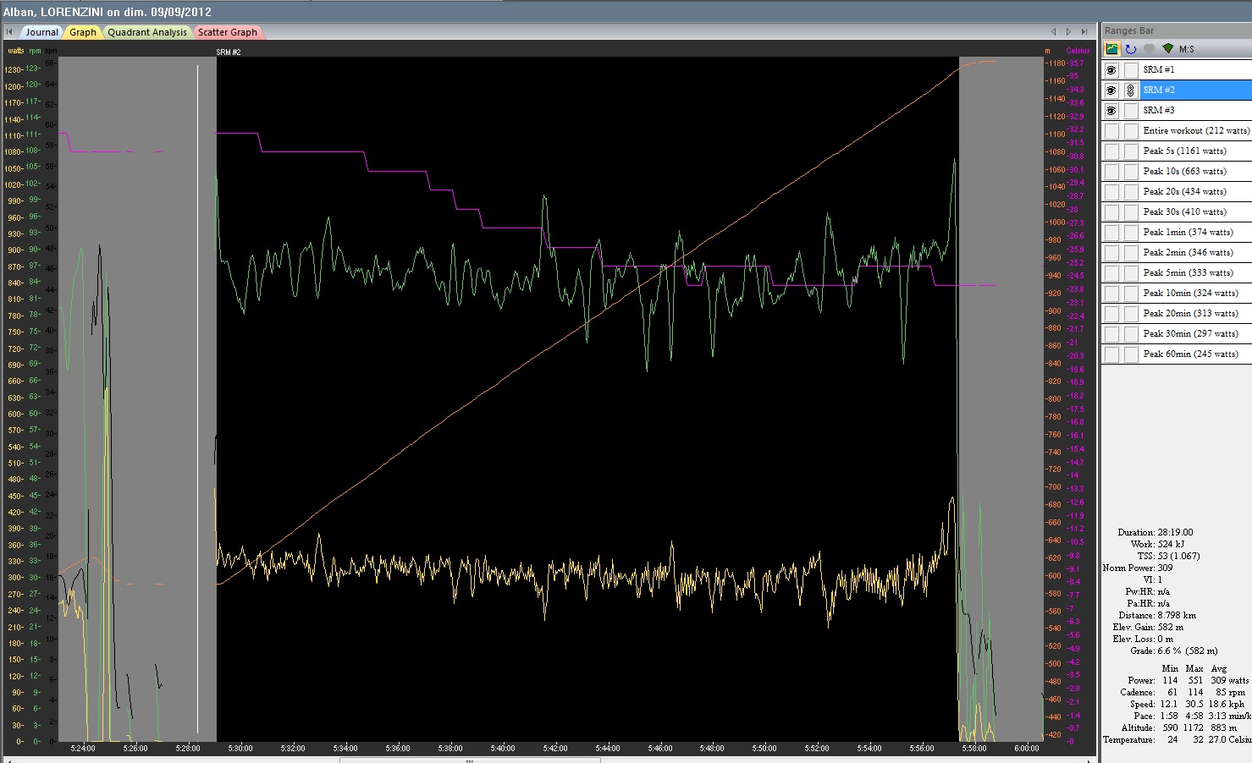Select the SRM #3 range row
The height and width of the screenshot is (763, 1252).
(x=1195, y=110)
